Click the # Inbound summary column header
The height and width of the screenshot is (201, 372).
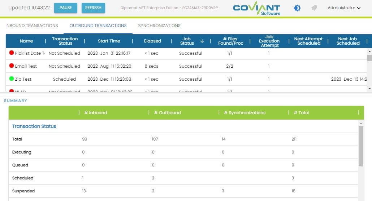(96, 113)
